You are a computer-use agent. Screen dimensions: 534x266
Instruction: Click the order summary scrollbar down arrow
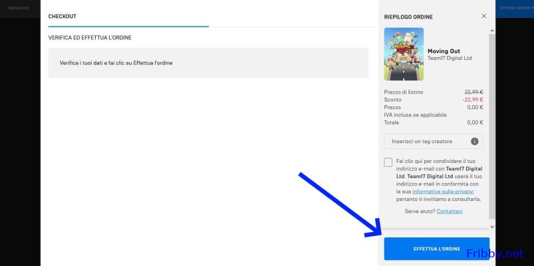[x=492, y=227]
